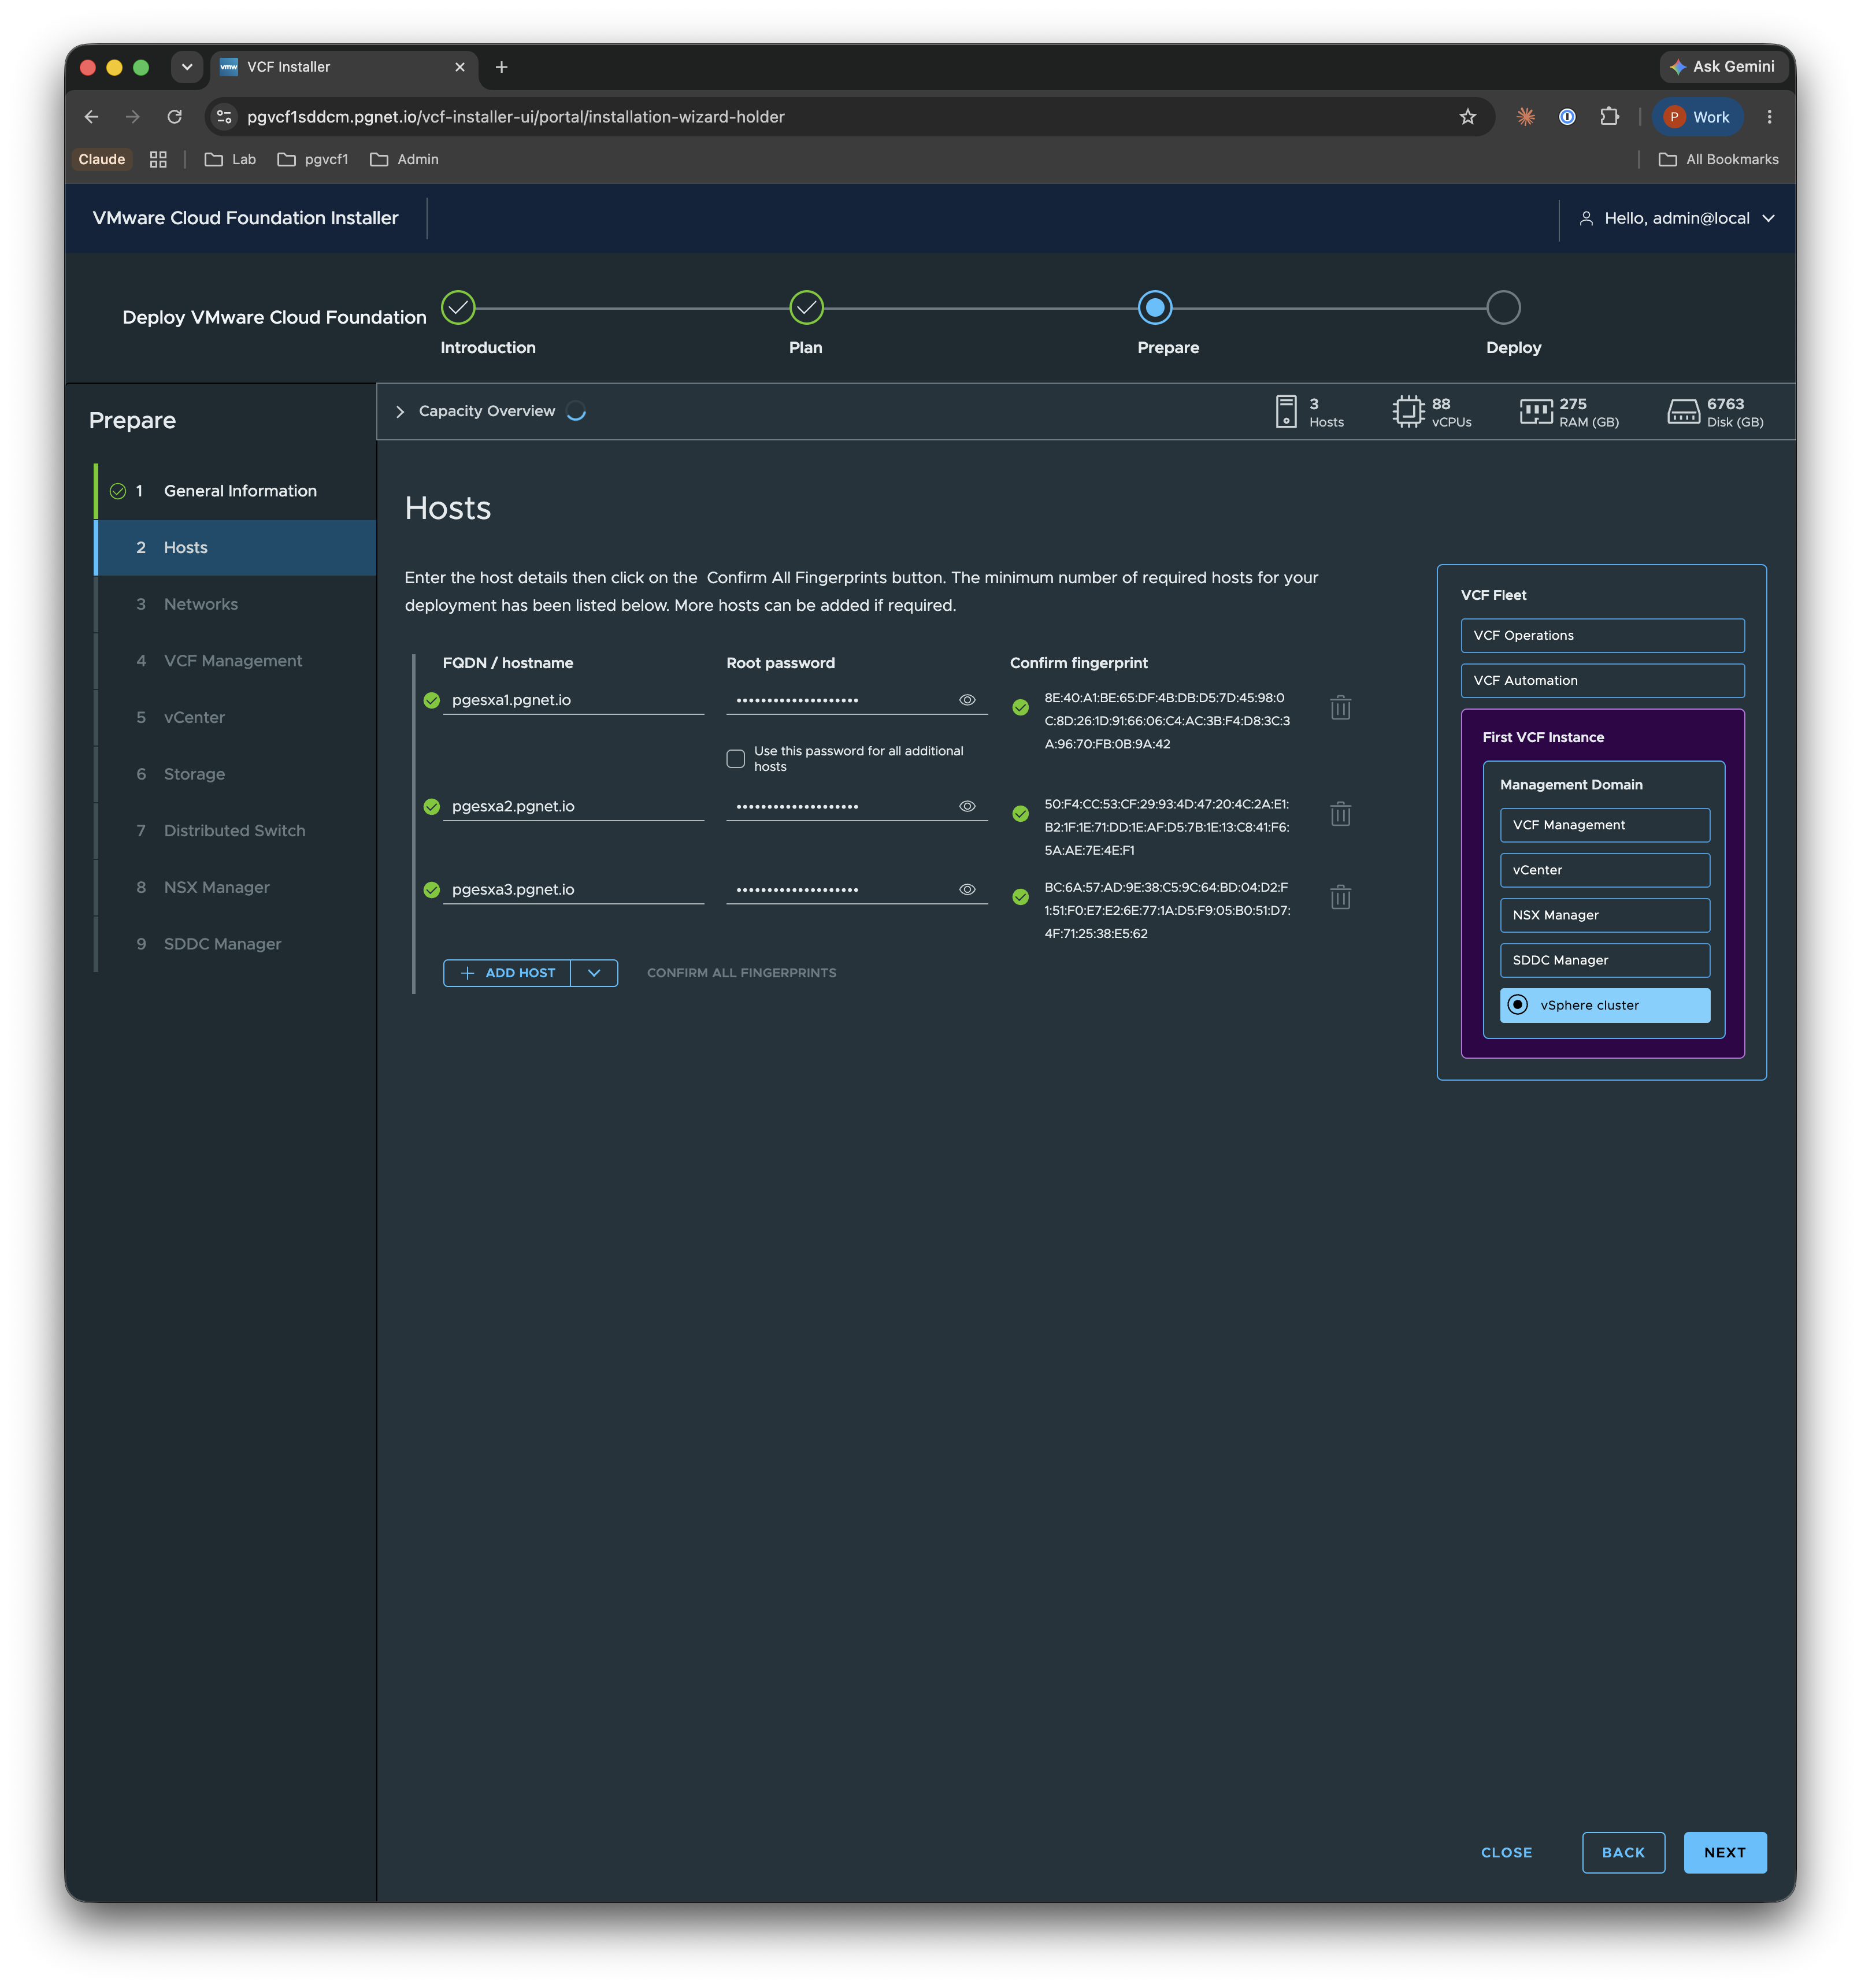1861x1988 pixels.
Task: Expand the Capacity Overview panel
Action: click(x=400, y=412)
